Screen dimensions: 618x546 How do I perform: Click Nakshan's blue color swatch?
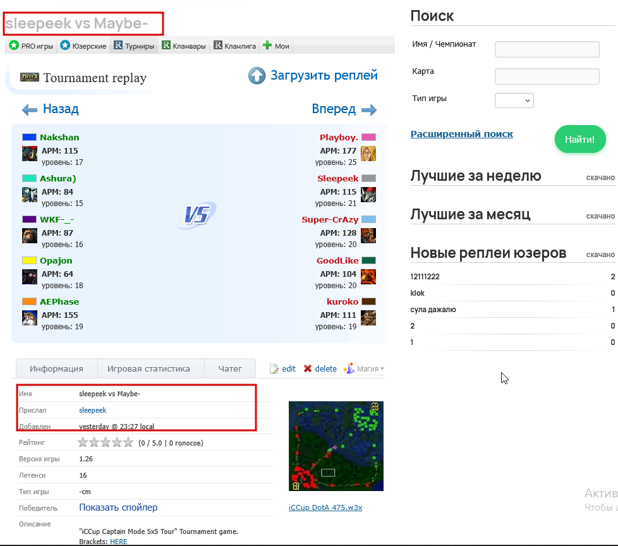tap(29, 137)
